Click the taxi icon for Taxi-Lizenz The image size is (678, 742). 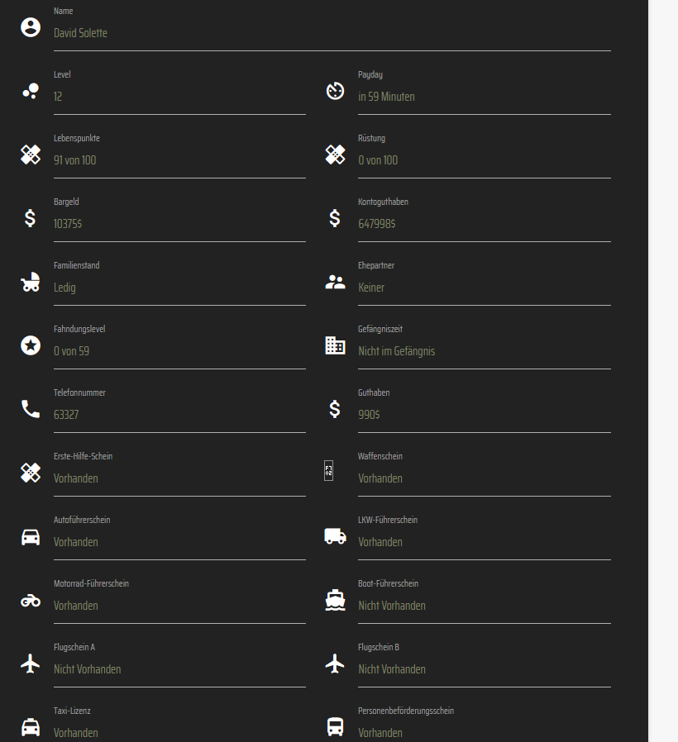[31, 727]
